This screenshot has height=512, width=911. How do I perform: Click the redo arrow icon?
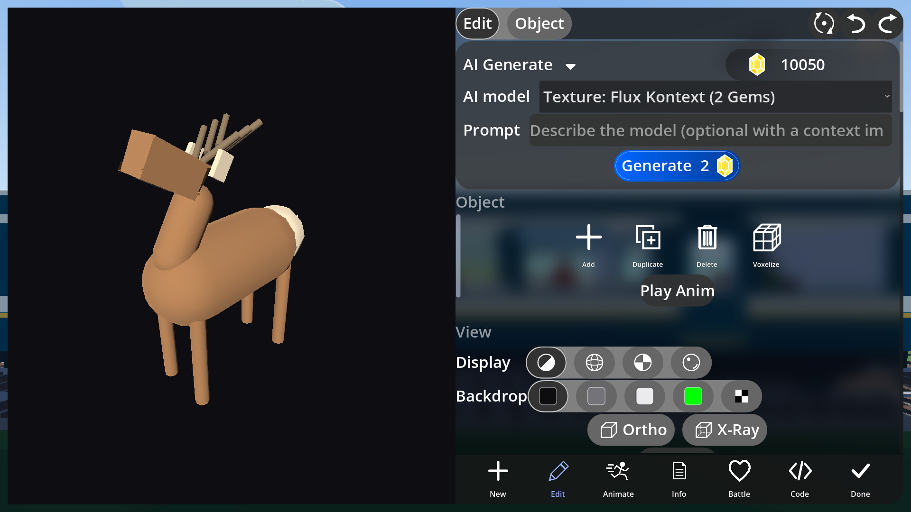coord(887,24)
